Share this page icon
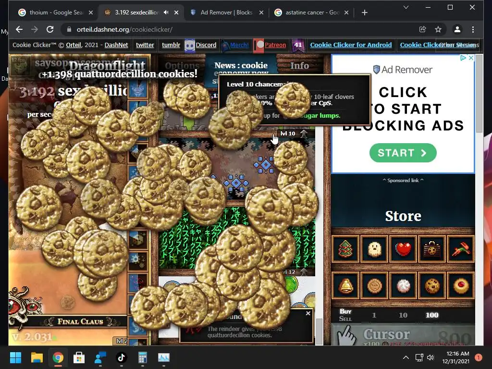This screenshot has width=492, height=369. (x=422, y=29)
